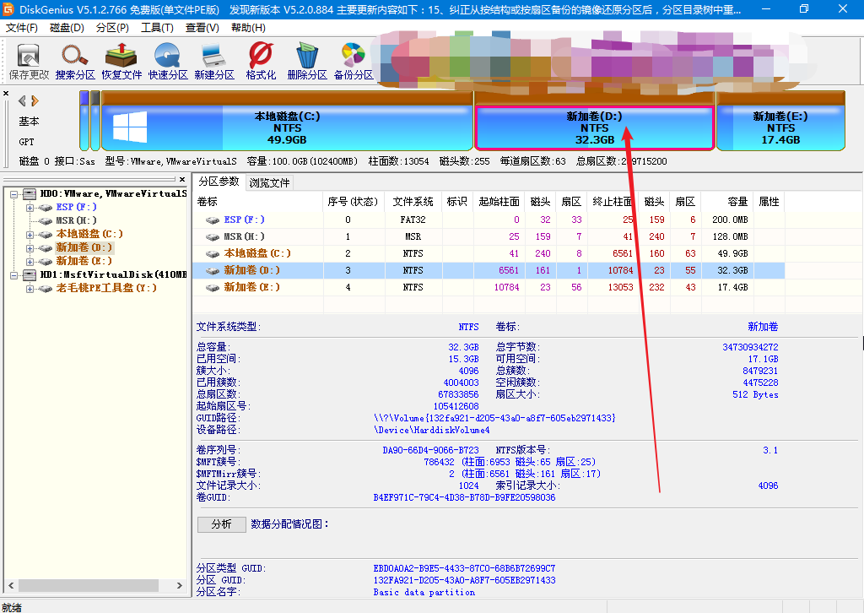
Task: Click the 本地磁盘(C:) partition bar
Action: pyautogui.click(x=287, y=127)
